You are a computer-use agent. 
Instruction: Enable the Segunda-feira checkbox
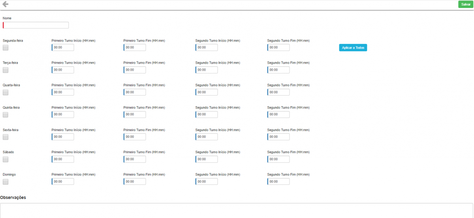[6, 48]
